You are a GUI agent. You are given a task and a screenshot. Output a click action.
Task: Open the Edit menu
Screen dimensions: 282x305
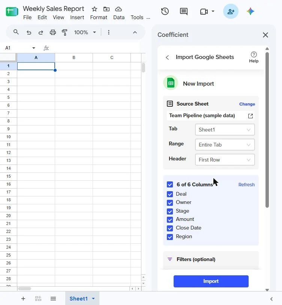click(x=42, y=18)
